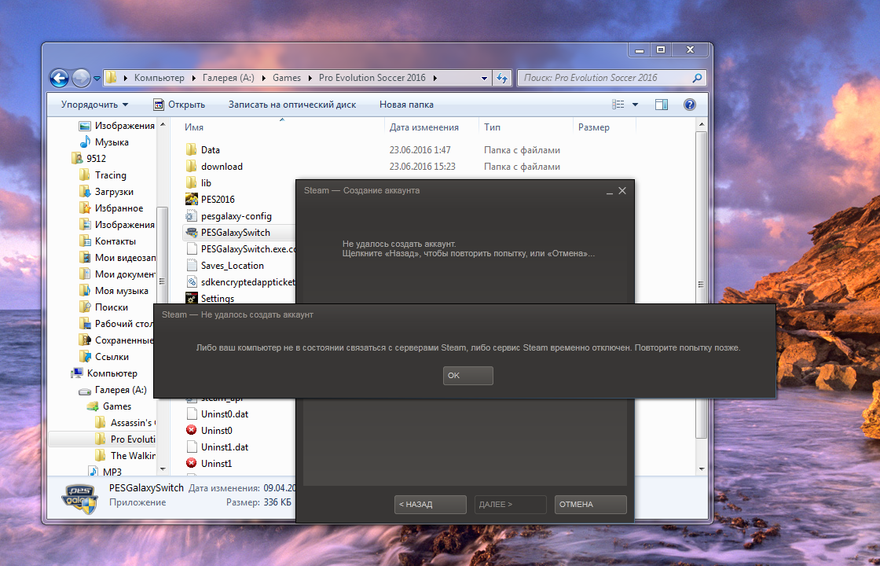Viewport: 880px width, 566px height.
Task: Click the PES2016 application icon
Action: (x=191, y=200)
